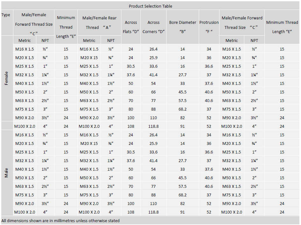Screen dimensions: 301x225
Task: Click the "Product Selection Table" title
Action: tap(150, 6)
